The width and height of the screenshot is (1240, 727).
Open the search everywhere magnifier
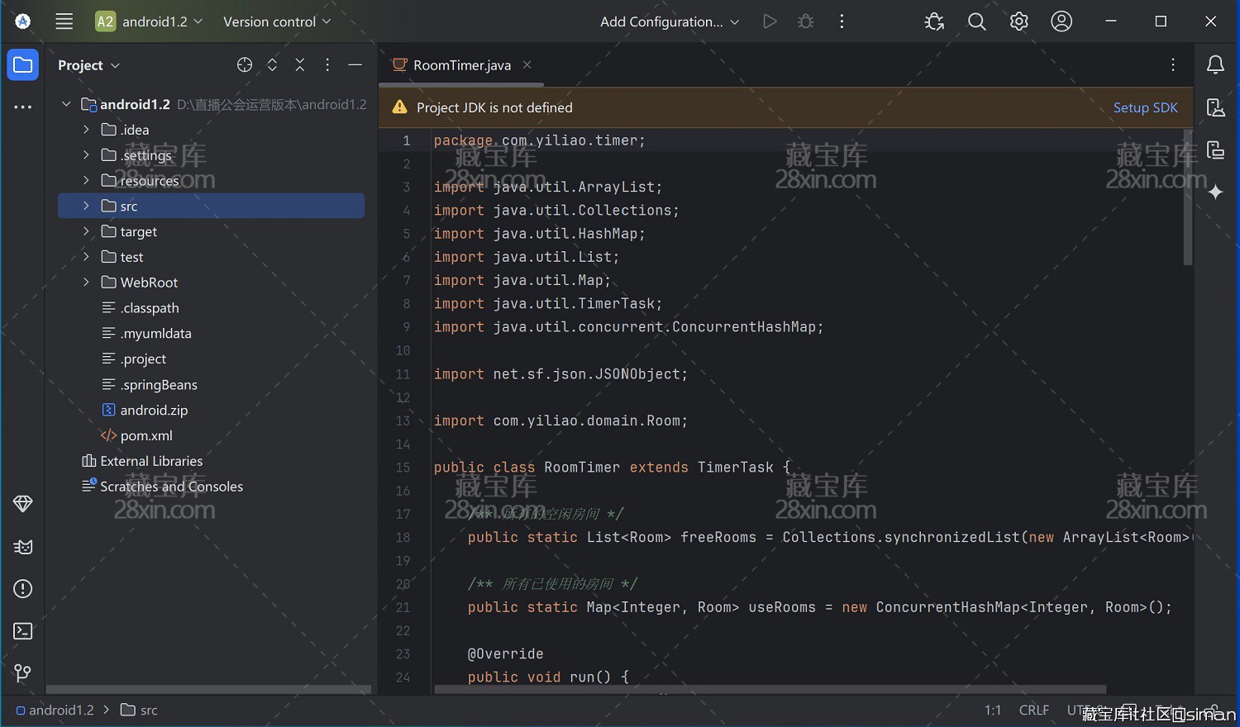(x=977, y=21)
